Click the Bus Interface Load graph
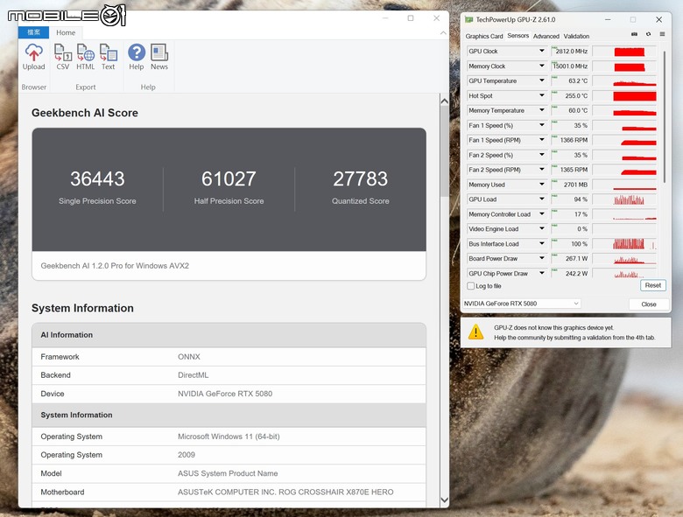Screen dimensions: 683x517 (x=624, y=244)
